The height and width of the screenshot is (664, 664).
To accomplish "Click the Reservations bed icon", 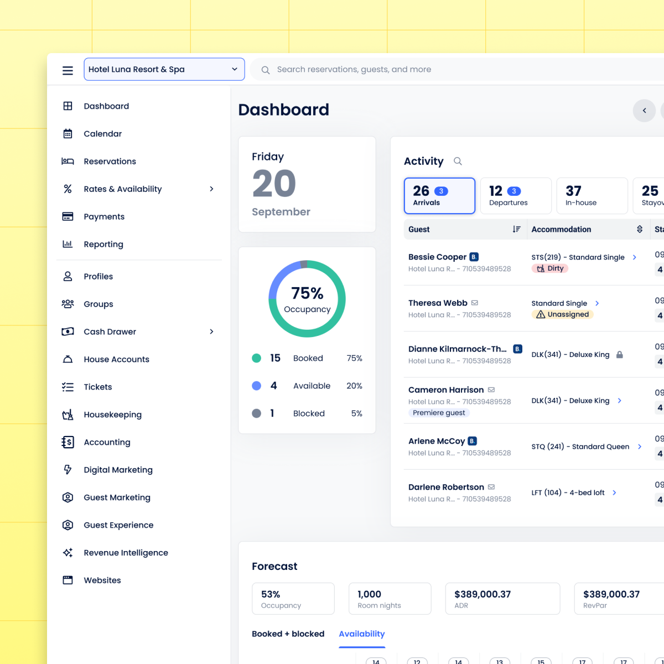I will 68,161.
